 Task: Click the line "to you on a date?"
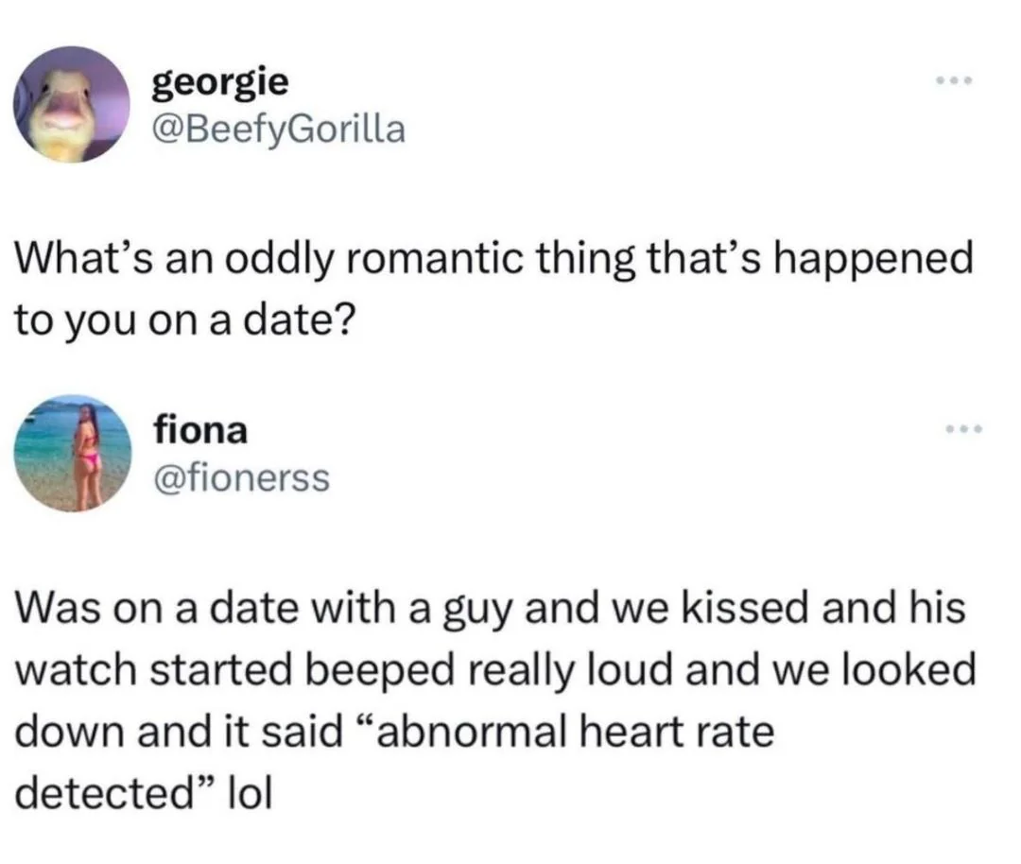(x=185, y=320)
